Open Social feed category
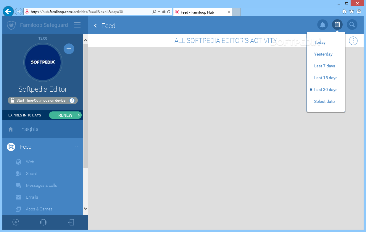The image size is (366, 232). (x=31, y=173)
